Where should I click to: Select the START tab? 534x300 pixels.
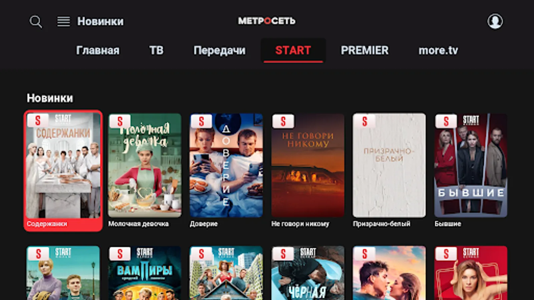click(x=293, y=50)
